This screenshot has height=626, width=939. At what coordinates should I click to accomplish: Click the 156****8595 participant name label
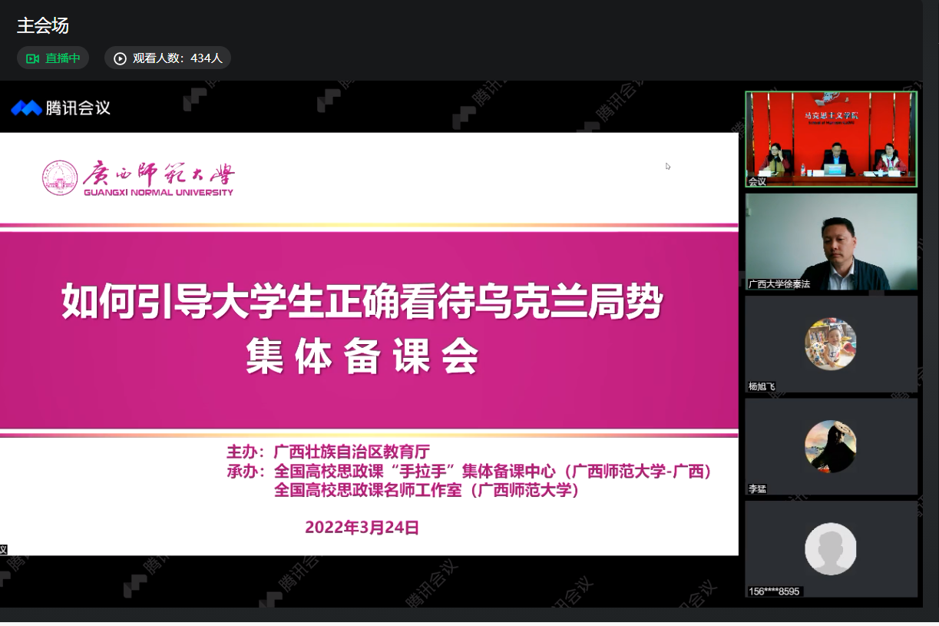774,591
